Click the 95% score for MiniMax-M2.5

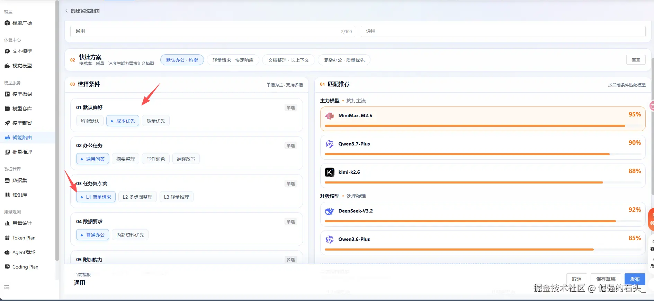click(635, 114)
